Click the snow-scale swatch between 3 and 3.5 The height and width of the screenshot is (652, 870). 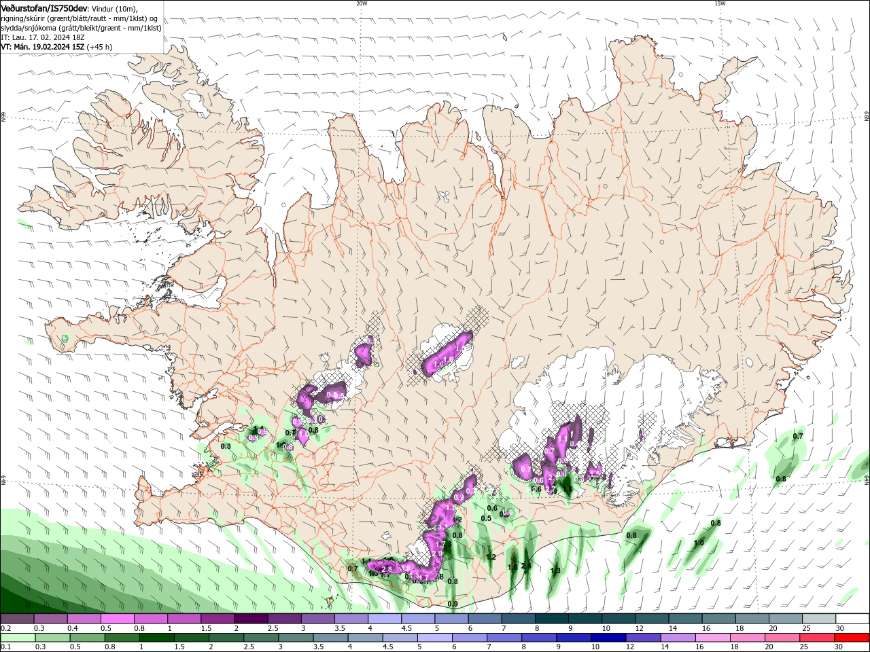318,619
